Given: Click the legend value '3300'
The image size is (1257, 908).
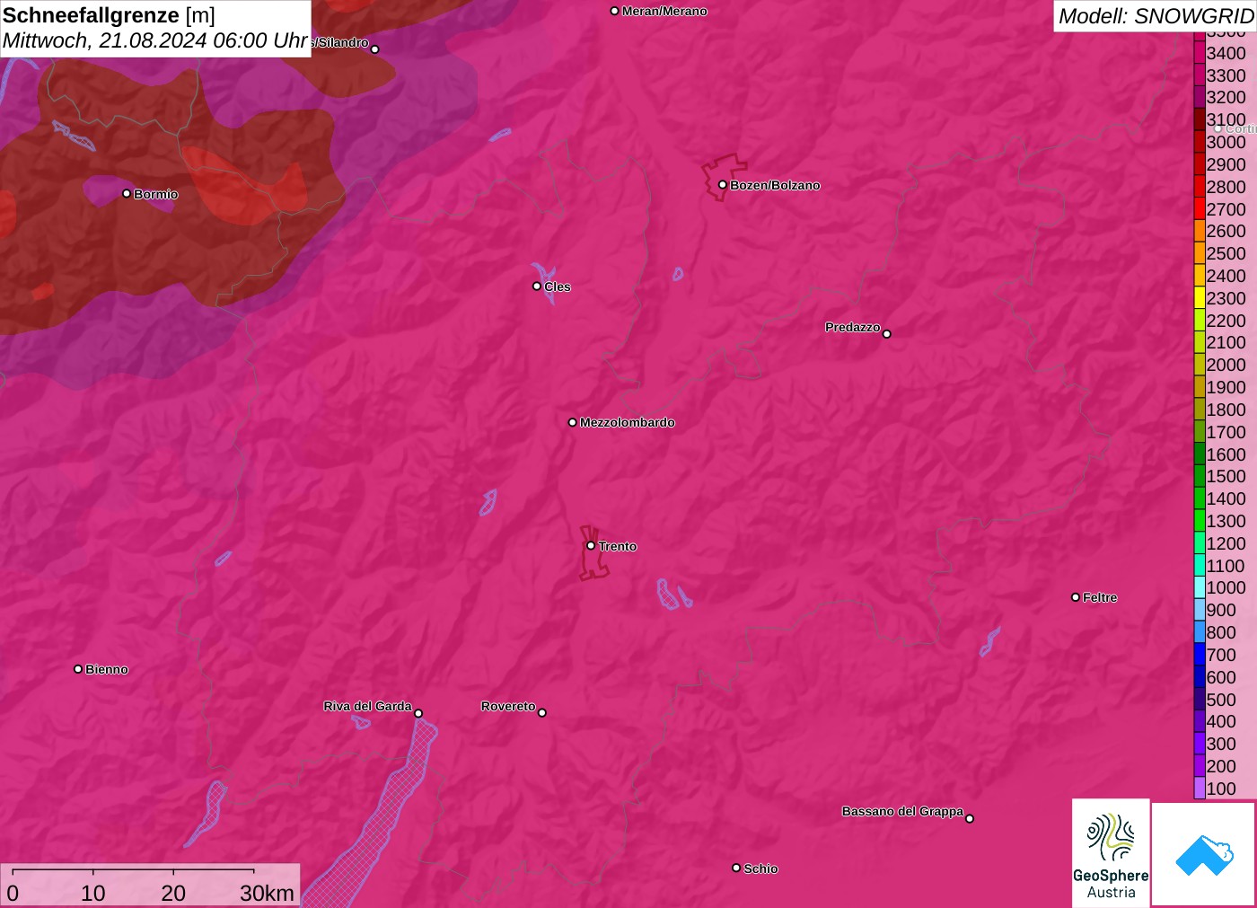Looking at the screenshot, I should click(x=1226, y=75).
